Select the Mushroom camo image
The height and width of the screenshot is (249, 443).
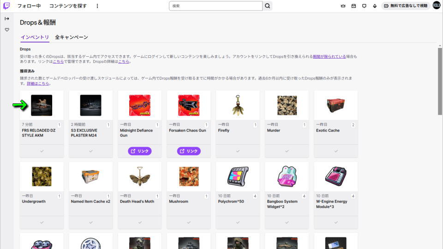click(x=189, y=177)
